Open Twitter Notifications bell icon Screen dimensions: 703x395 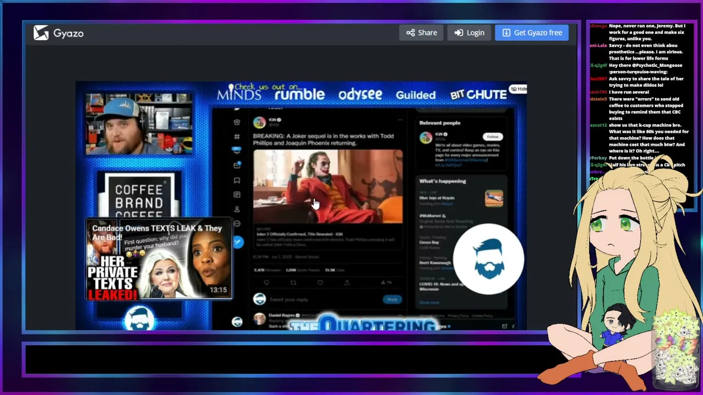[237, 150]
